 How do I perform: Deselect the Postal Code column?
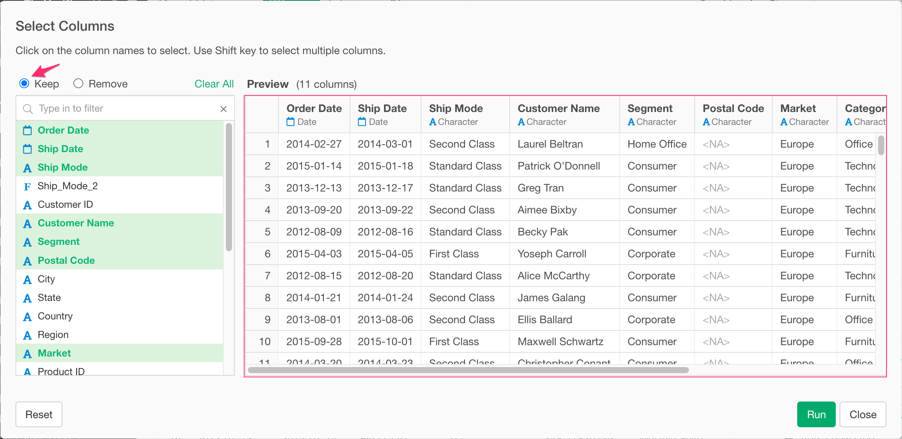click(x=66, y=260)
